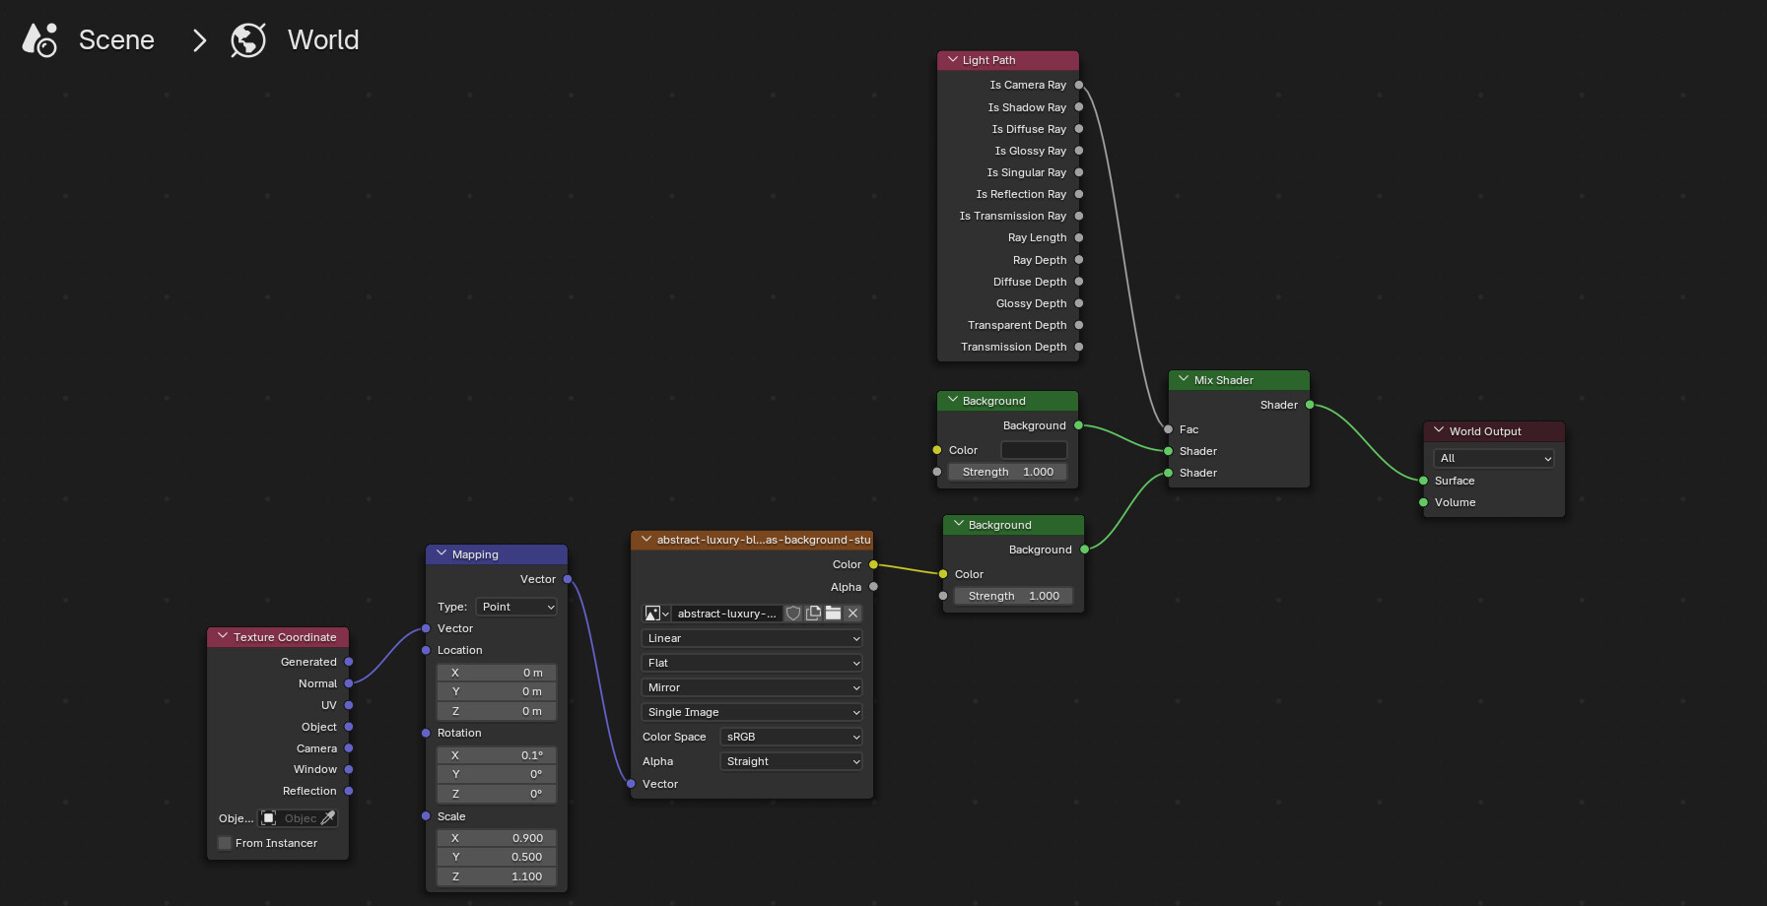Viewport: 1767px width, 906px height.
Task: Unlink the image with the X icon
Action: pyautogui.click(x=853, y=614)
